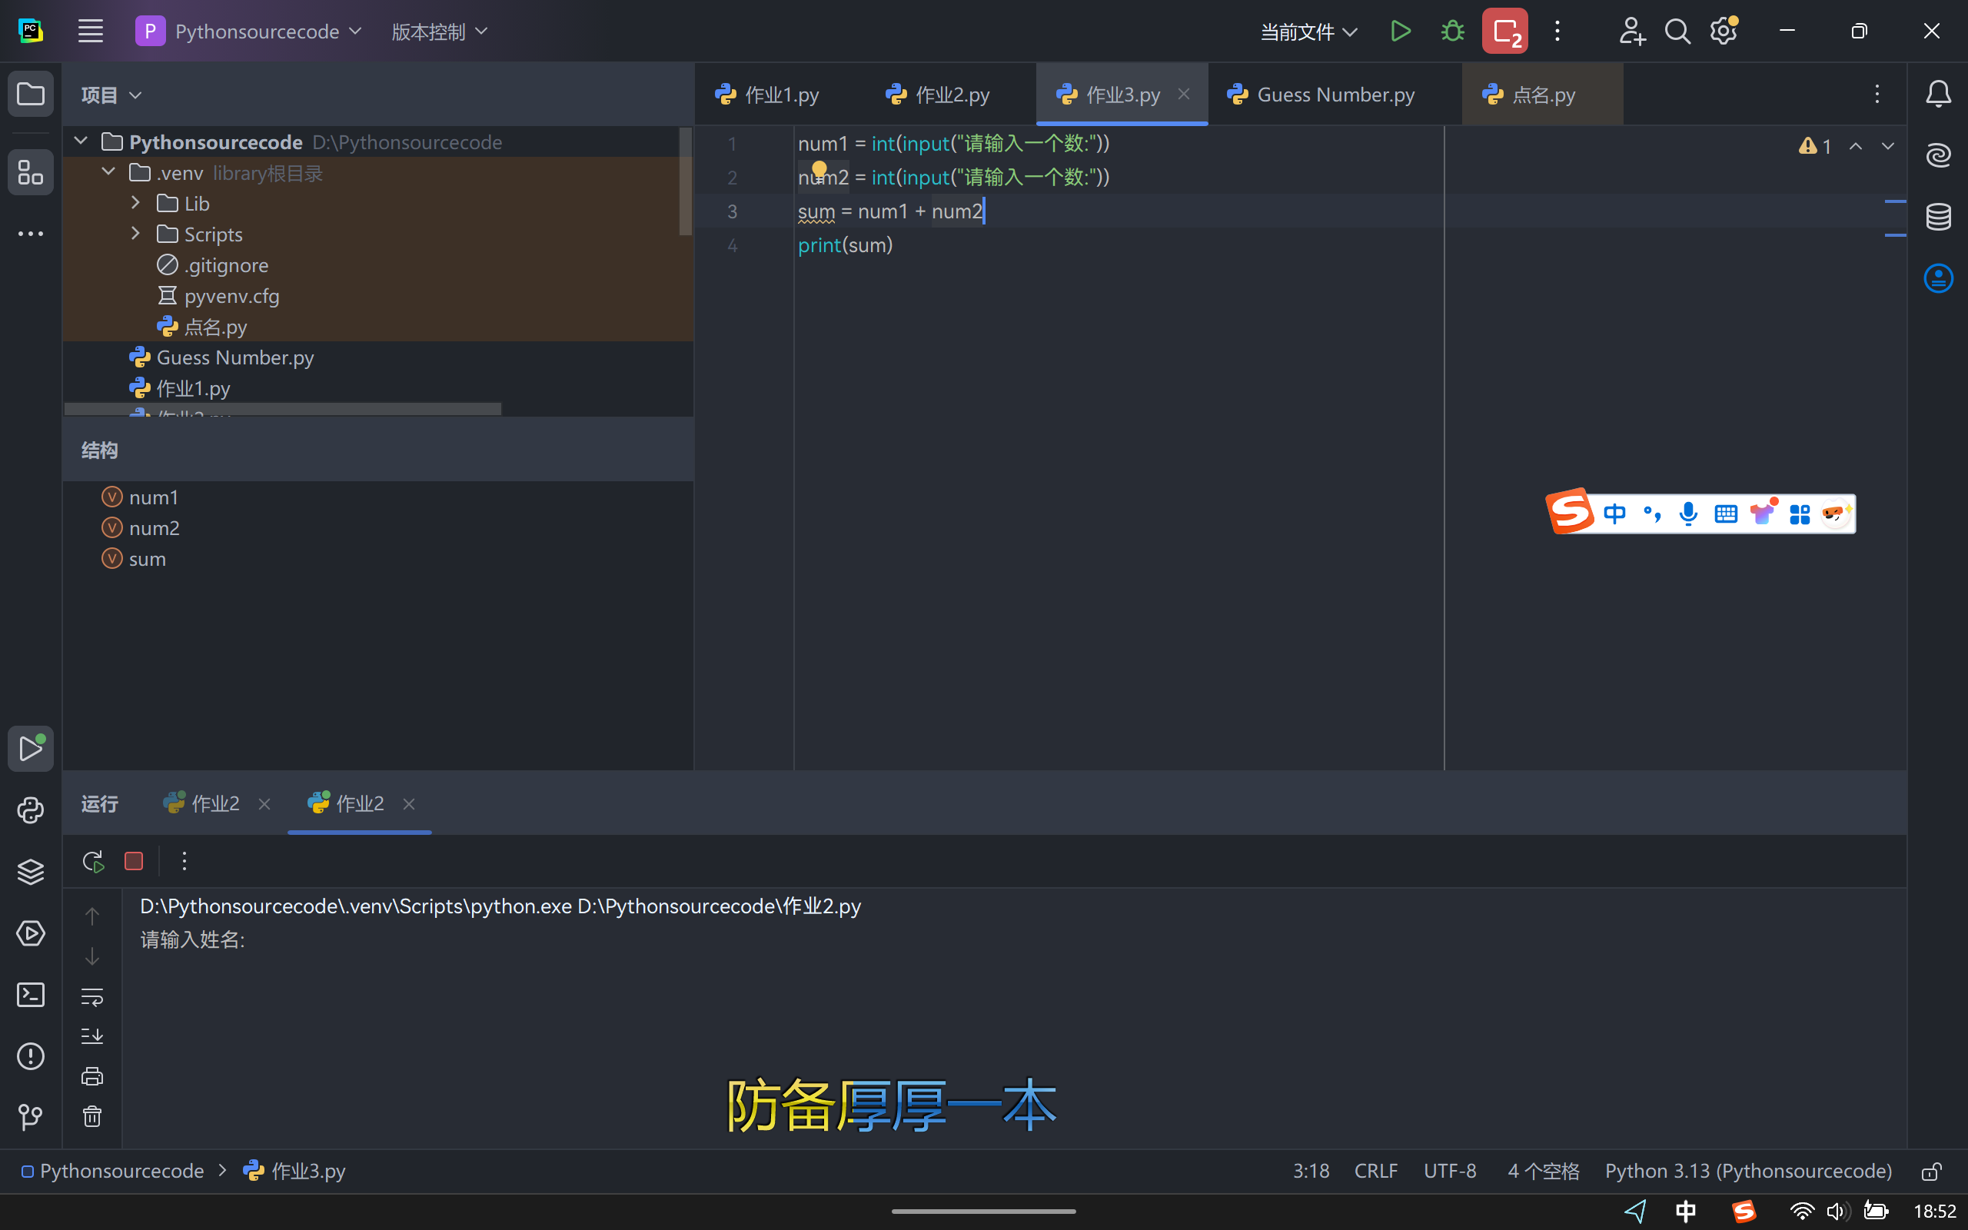Image resolution: width=1968 pixels, height=1230 pixels.
Task: Toggle scroll to end in the console
Action: [92, 1036]
